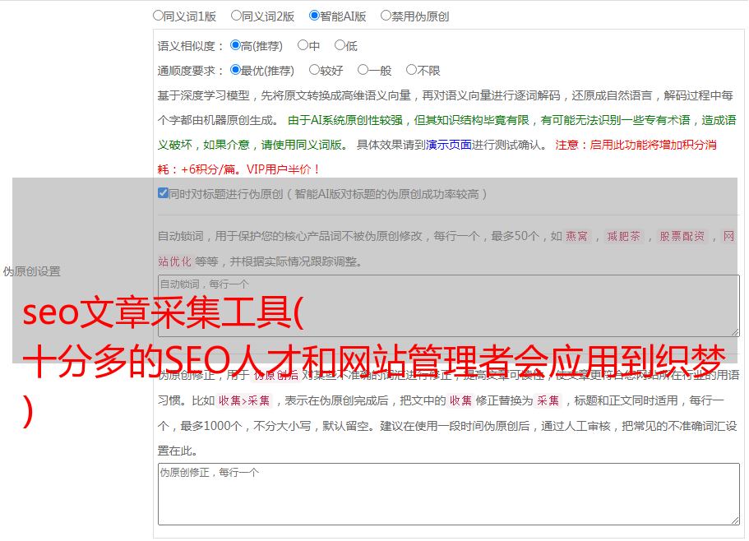Grab the 伪原创修正 textarea resize handle
749x541 pixels.
pos(735,520)
